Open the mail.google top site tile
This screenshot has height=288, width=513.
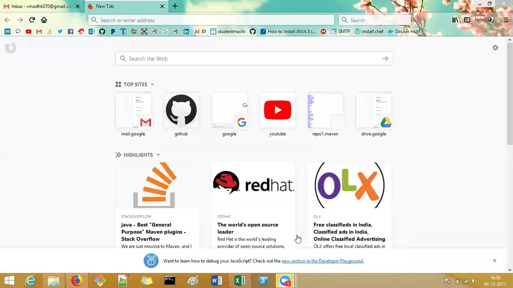(133, 115)
